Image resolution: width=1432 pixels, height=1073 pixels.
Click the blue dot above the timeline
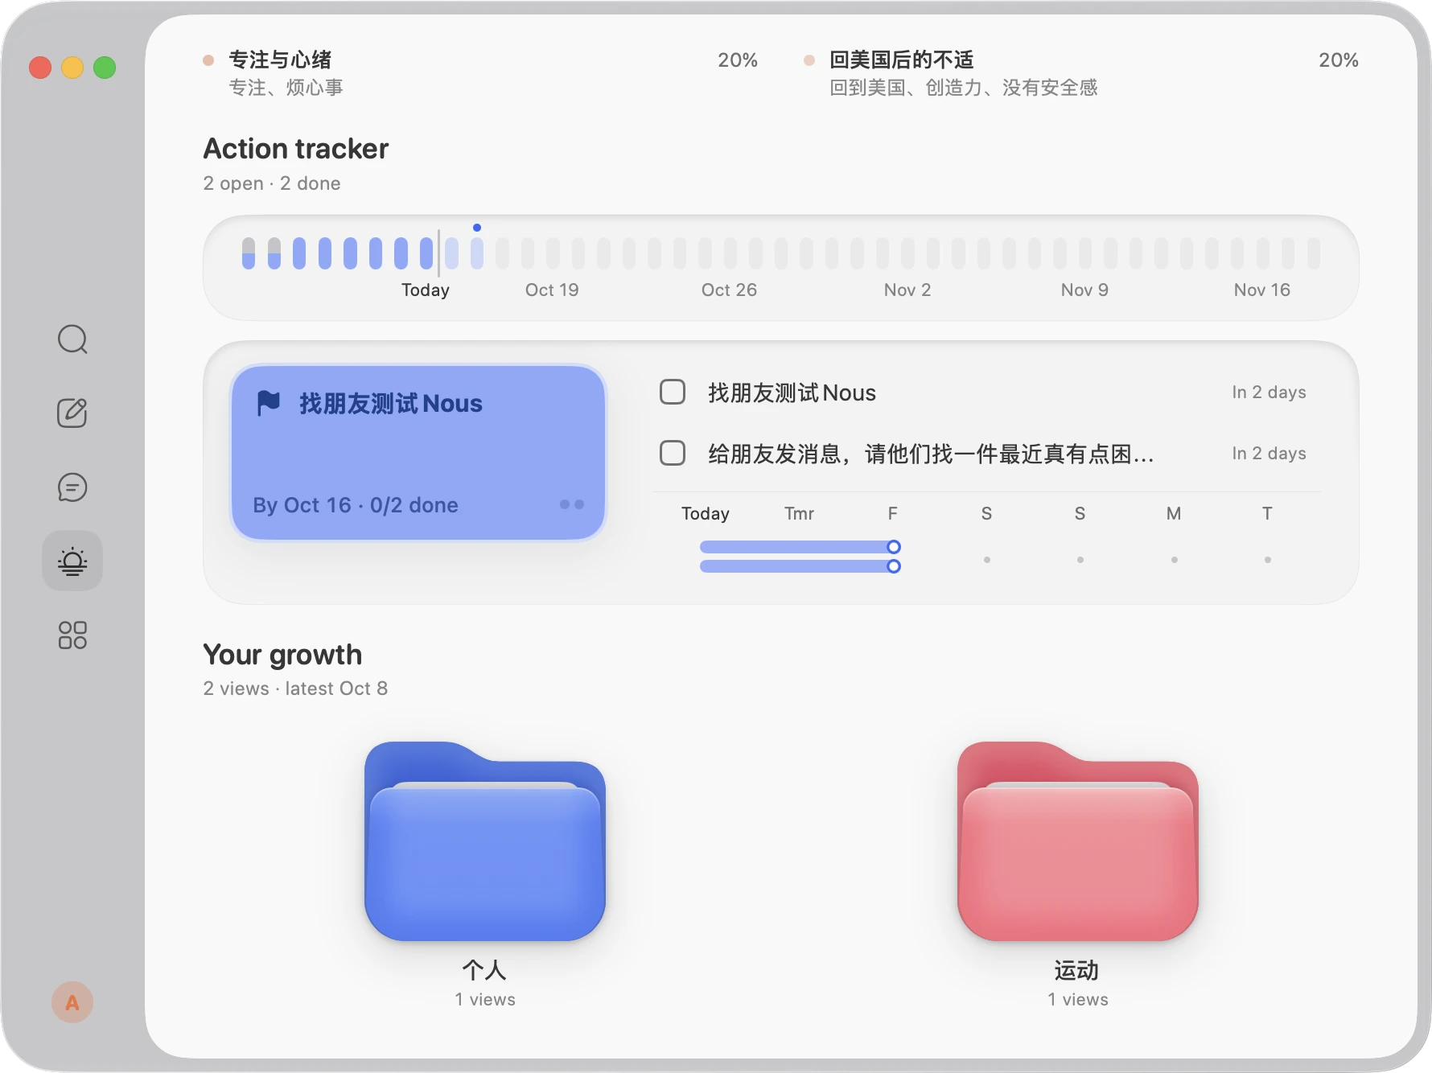pos(477,228)
